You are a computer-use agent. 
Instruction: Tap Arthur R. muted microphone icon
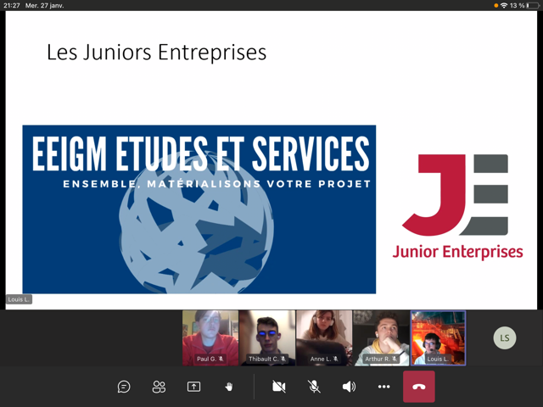(x=394, y=359)
